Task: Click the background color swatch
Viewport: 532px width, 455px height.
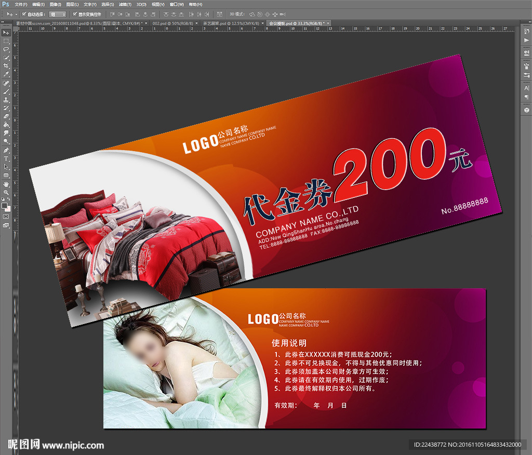Action: 8,209
